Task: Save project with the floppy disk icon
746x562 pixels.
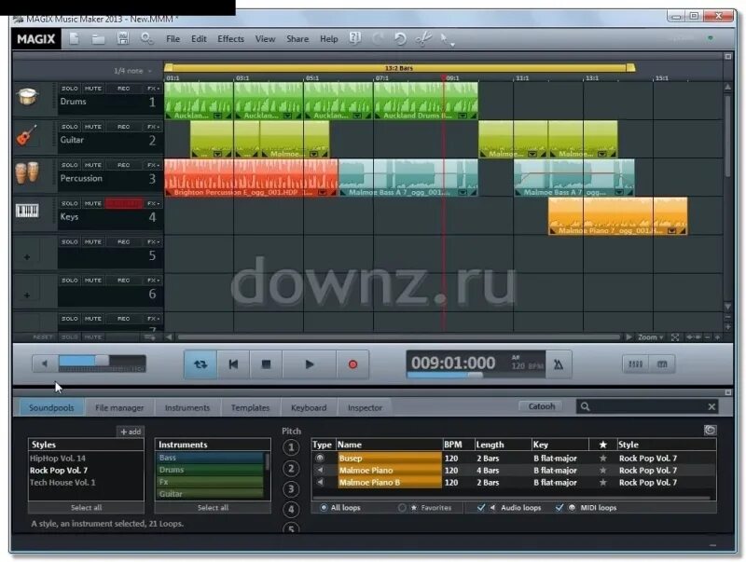Action: click(x=123, y=38)
